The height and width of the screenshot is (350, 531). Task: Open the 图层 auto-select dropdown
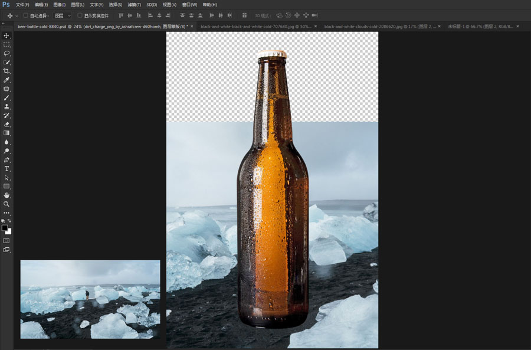62,15
